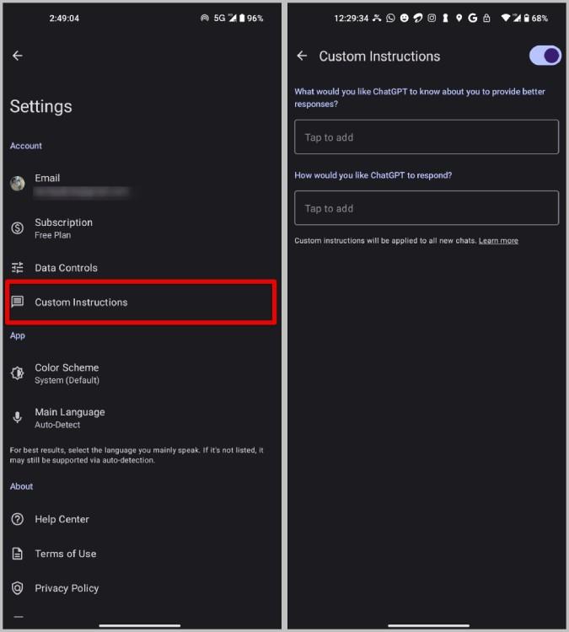Tap the back arrow above Settings
This screenshot has height=632, width=569.
point(18,56)
